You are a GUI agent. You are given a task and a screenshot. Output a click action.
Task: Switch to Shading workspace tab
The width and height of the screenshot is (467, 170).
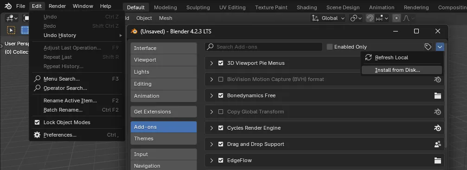307,7
